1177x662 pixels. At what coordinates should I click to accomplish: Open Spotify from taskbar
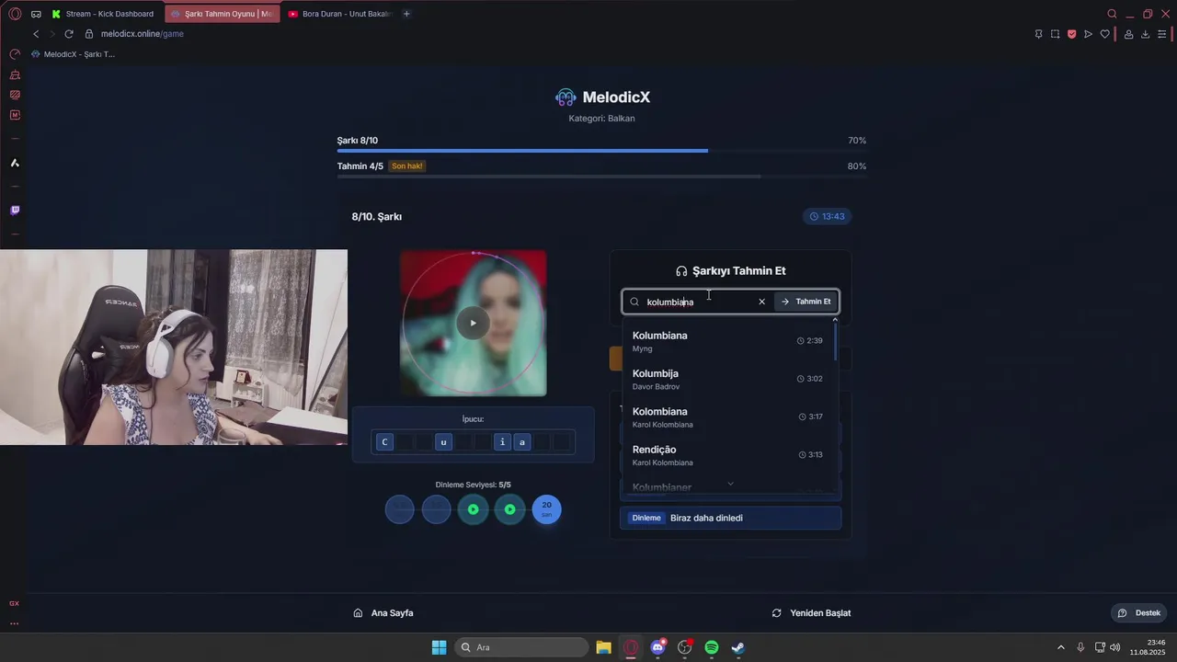[712, 647]
